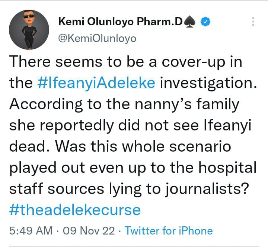Click the 5:49 AM timestamp
Viewport: 268px width, 249px height.
(x=31, y=230)
